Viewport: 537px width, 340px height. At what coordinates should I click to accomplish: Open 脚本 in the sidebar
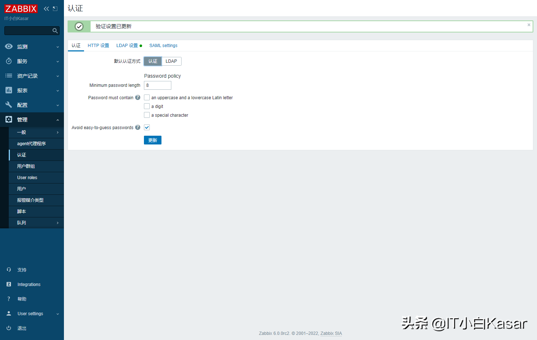[x=36, y=212]
